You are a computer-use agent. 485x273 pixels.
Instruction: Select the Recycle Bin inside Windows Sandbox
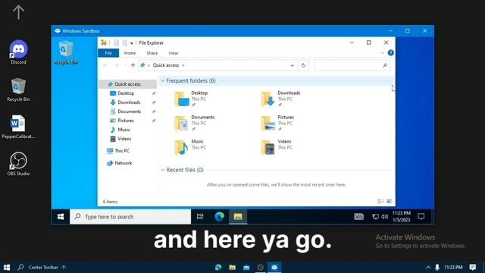66,52
